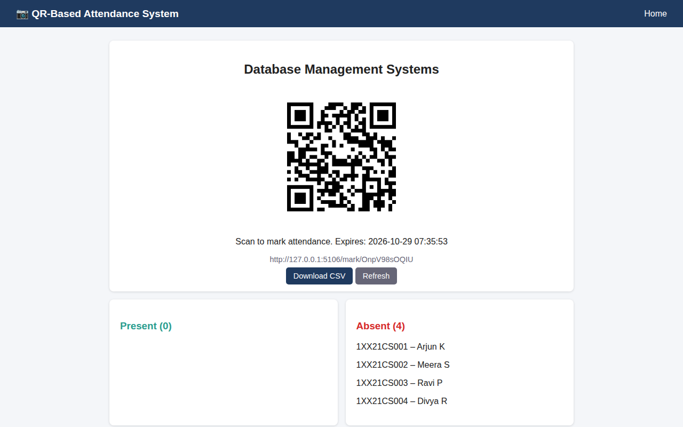Click the Download CSV button
683x427 pixels.
point(319,276)
